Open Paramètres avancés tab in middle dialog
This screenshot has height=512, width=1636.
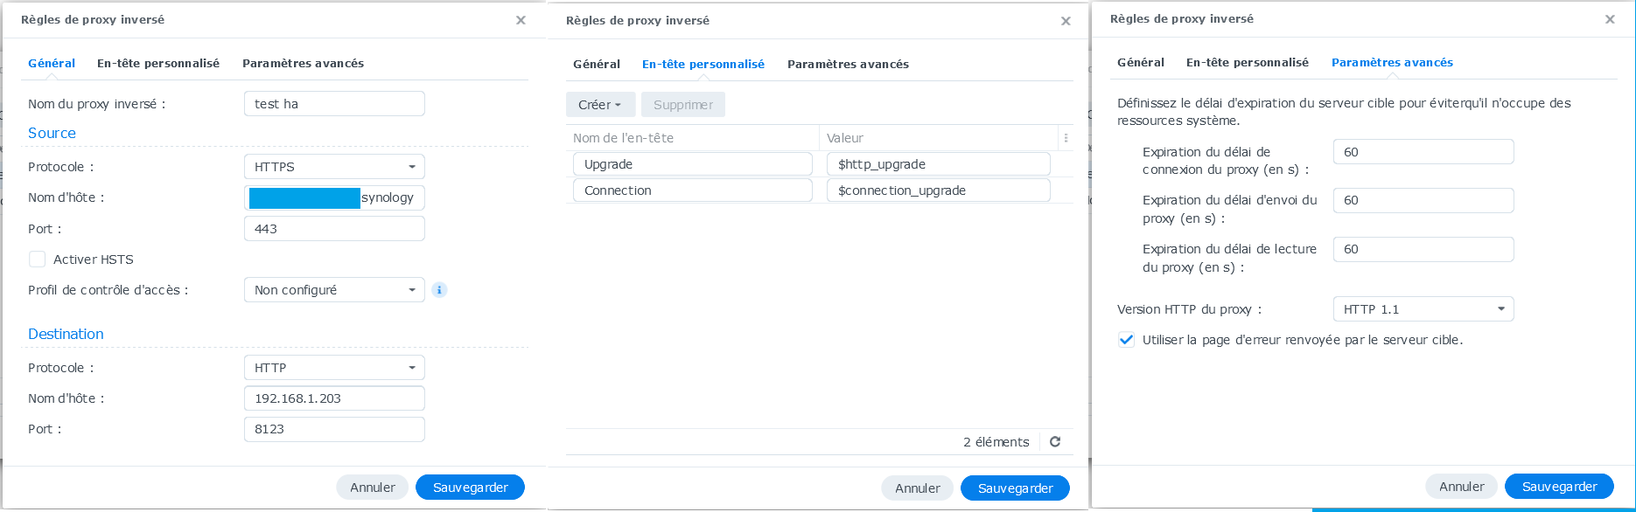coord(848,65)
